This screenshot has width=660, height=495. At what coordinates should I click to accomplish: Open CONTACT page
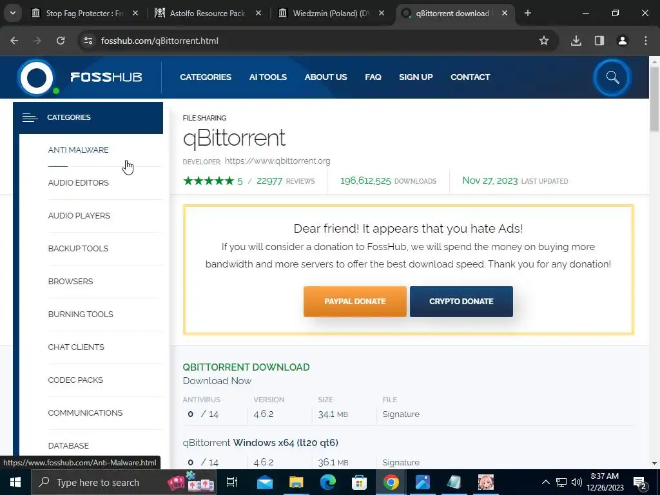(x=470, y=77)
